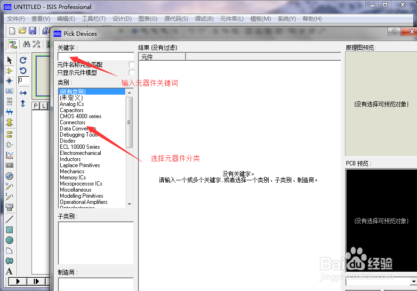Click the New file icon in ISIS toolbar
This screenshot has width=417, height=291.
pyautogui.click(x=12, y=31)
